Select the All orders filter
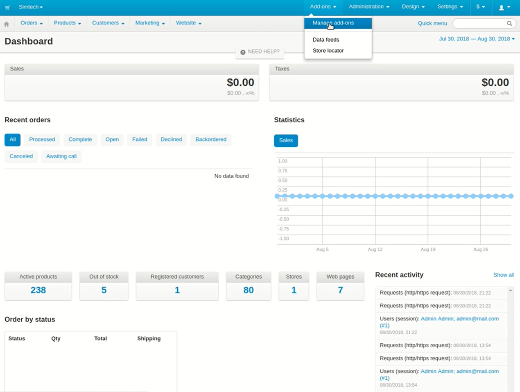Image resolution: width=520 pixels, height=392 pixels. click(13, 140)
